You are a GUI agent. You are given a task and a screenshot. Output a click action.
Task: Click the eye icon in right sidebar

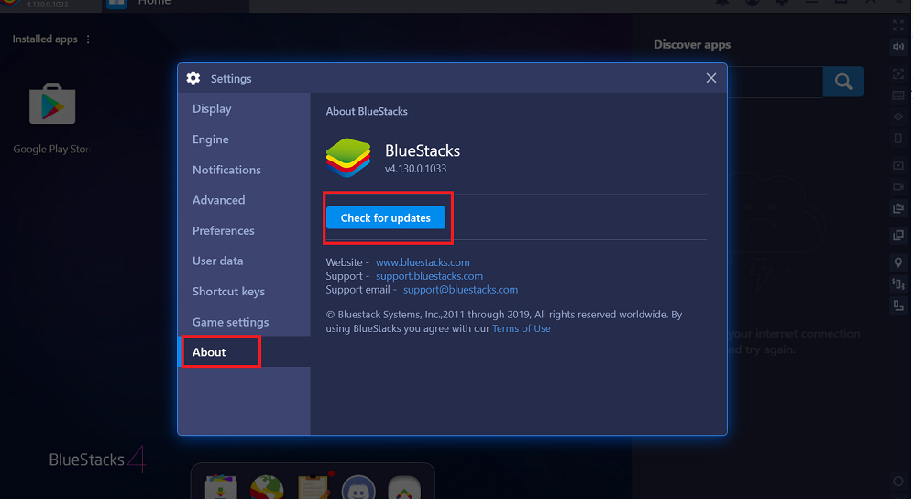click(x=897, y=116)
